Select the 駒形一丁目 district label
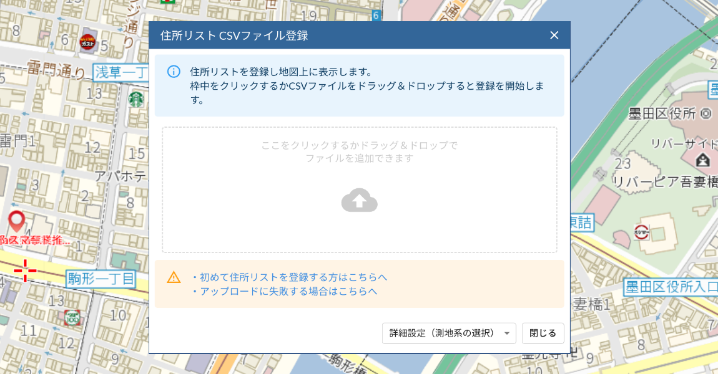The width and height of the screenshot is (718, 374). (102, 279)
